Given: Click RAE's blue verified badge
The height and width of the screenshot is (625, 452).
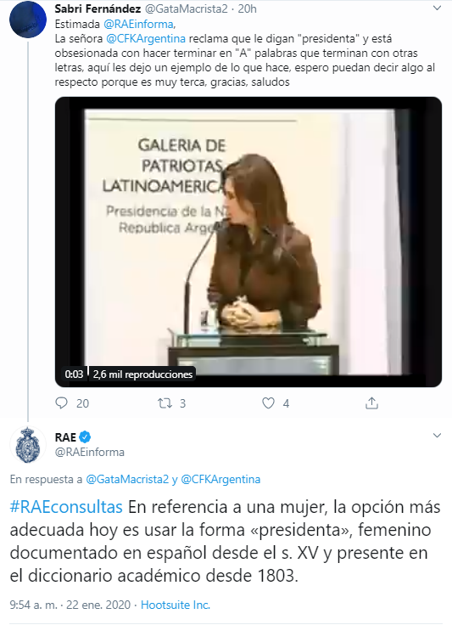Looking at the screenshot, I should pos(85,437).
